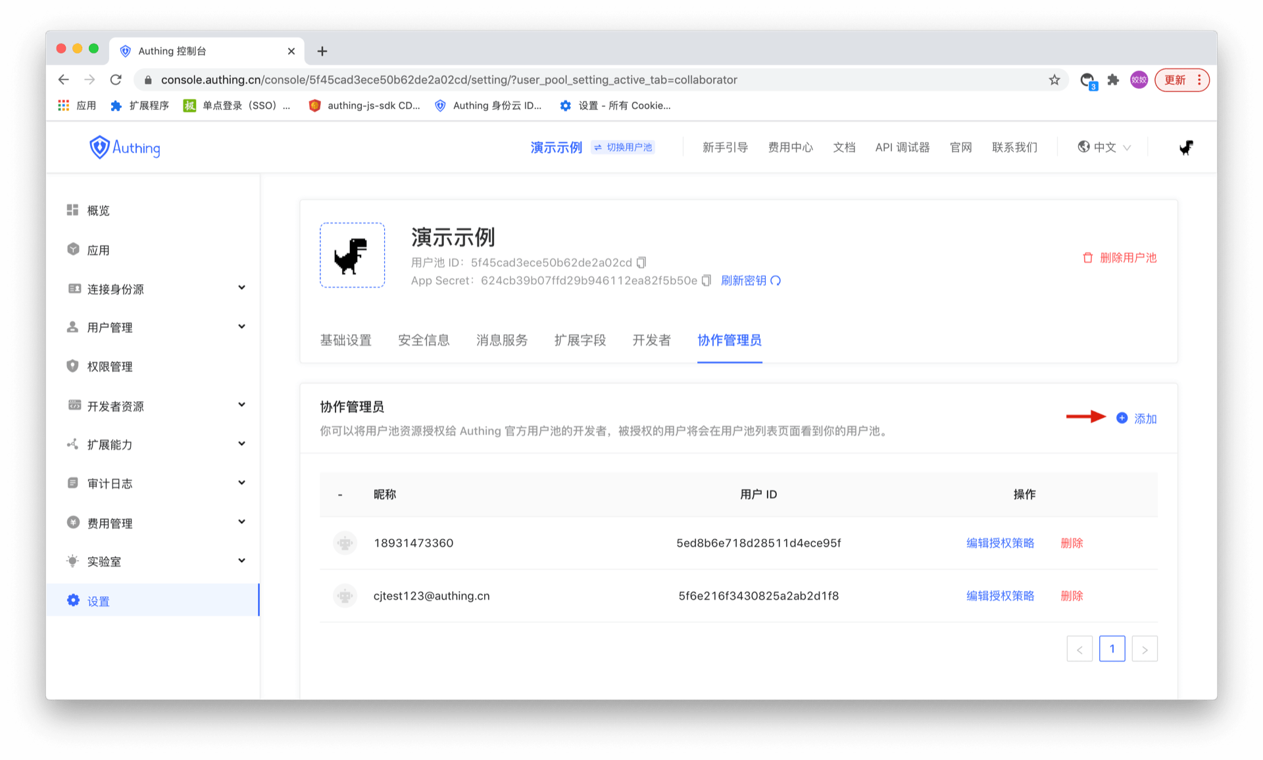This screenshot has width=1263, height=760.
Task: Bookmark page with star icon
Action: [x=1054, y=80]
